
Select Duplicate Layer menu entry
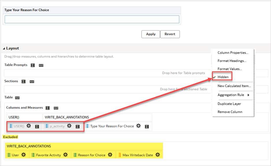click(x=229, y=104)
